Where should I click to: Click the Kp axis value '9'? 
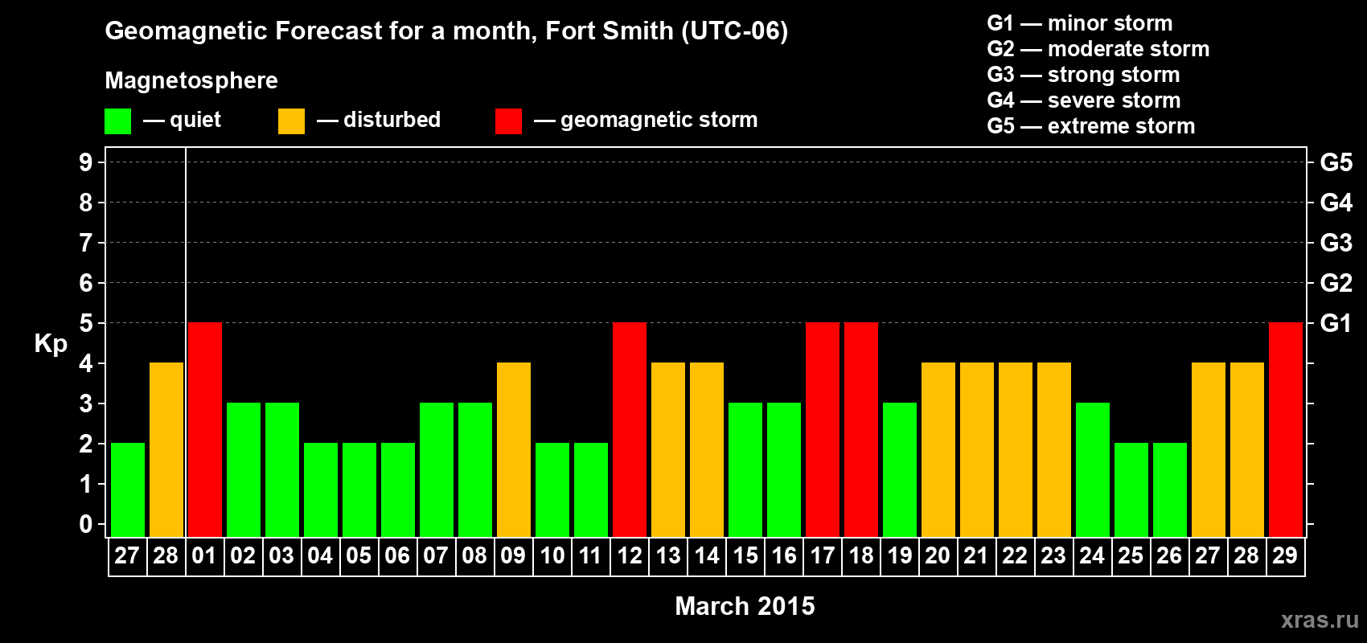(x=86, y=162)
